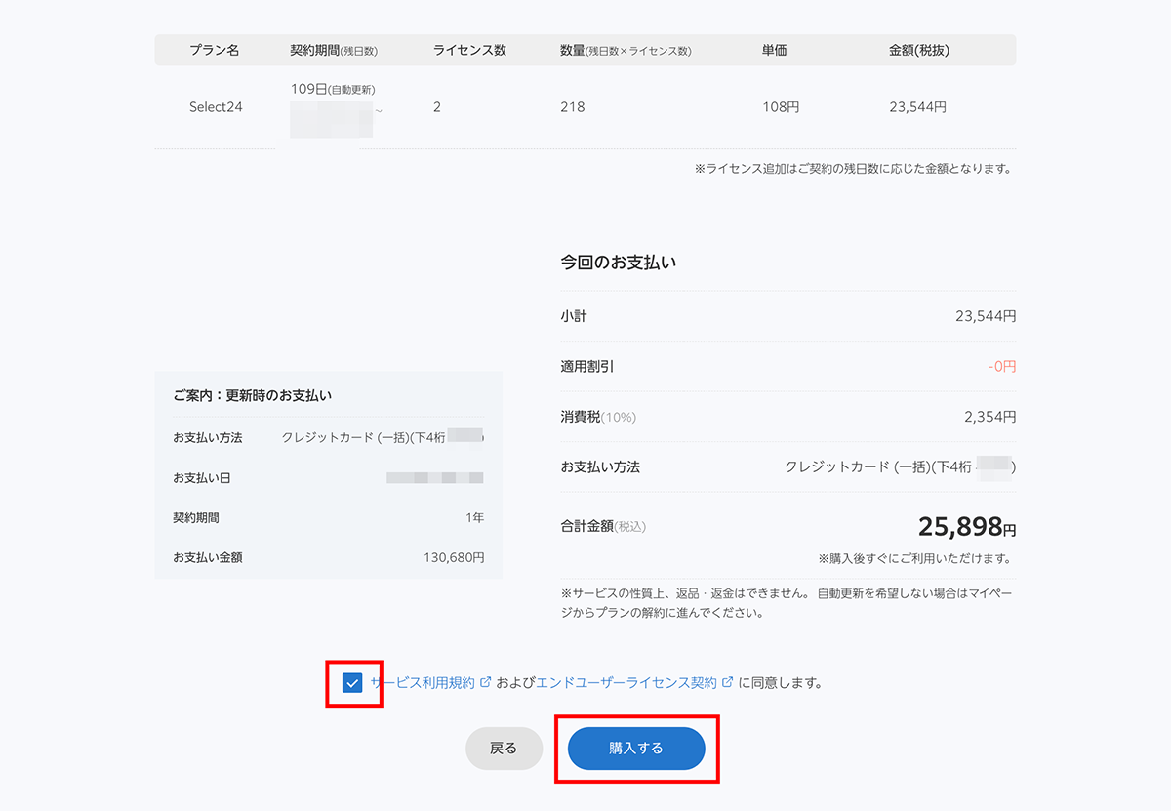The height and width of the screenshot is (811, 1171).
Task: Click the プラン名 column header
Action: click(215, 50)
